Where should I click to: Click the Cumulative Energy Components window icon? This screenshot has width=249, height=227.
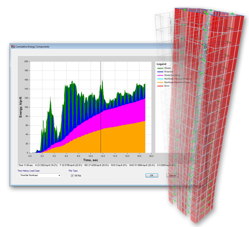pyautogui.click(x=13, y=46)
